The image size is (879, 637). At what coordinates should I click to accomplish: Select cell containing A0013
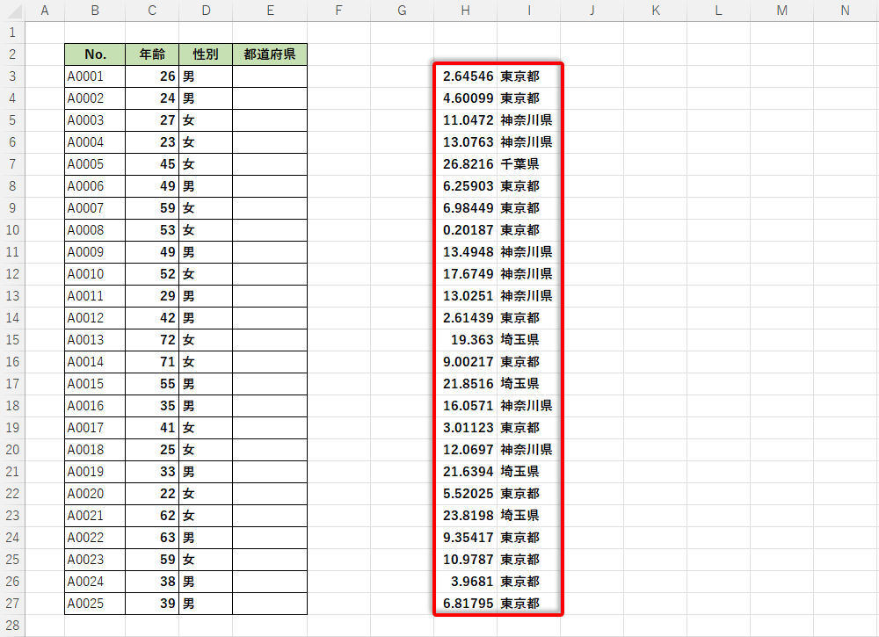pos(95,339)
